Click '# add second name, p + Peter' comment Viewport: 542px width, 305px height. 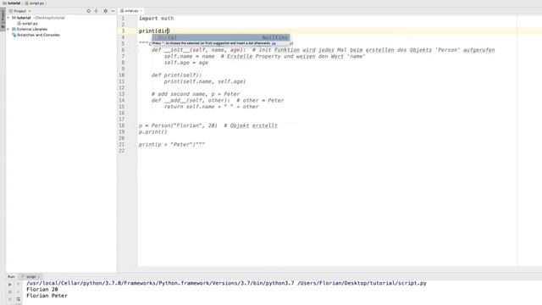click(196, 94)
